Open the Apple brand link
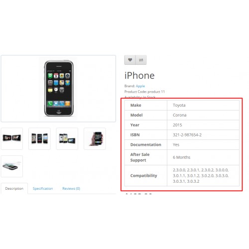 click(140, 86)
